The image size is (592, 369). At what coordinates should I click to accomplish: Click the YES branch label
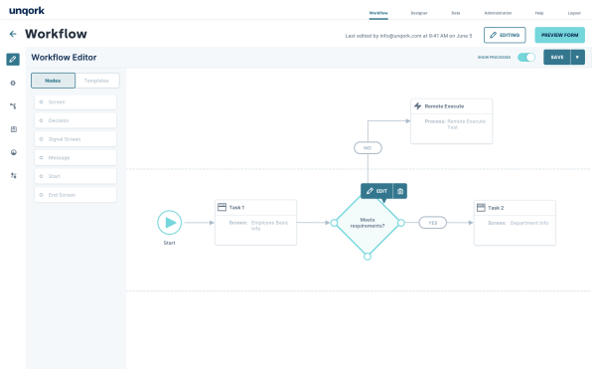coord(433,223)
